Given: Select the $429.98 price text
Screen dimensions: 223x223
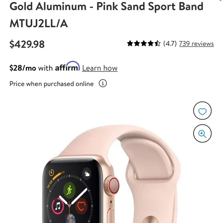Looking at the screenshot, I should [27, 44].
